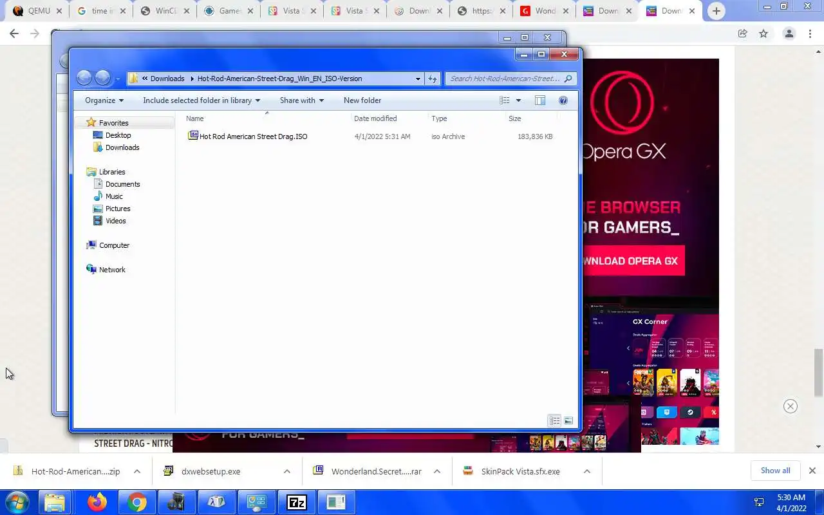Click the Hot-Rod-American-Street-Drag breadcrumb folder
824x515 pixels.
[279, 79]
